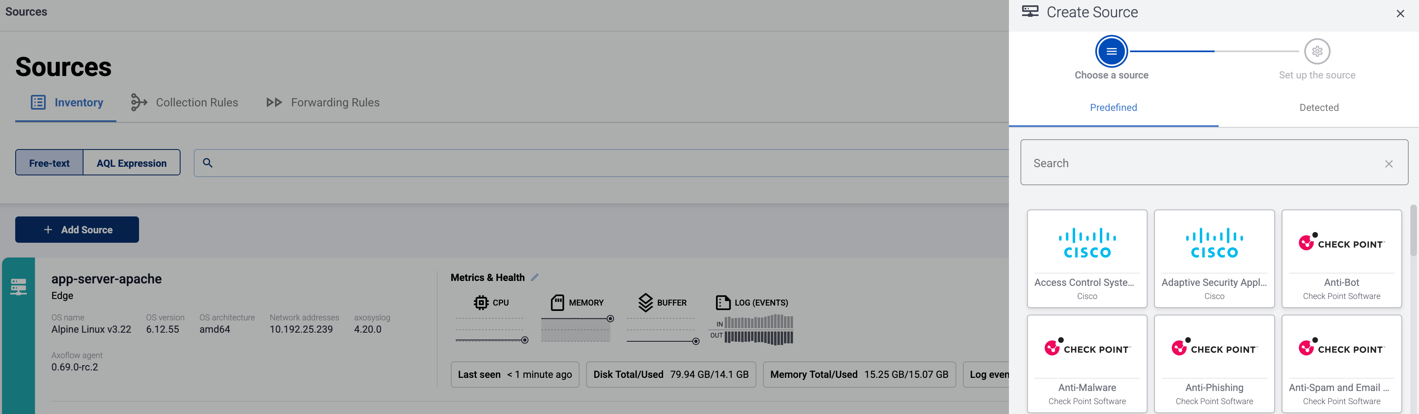
Task: Switch to the Collection Rules tab
Action: click(185, 103)
